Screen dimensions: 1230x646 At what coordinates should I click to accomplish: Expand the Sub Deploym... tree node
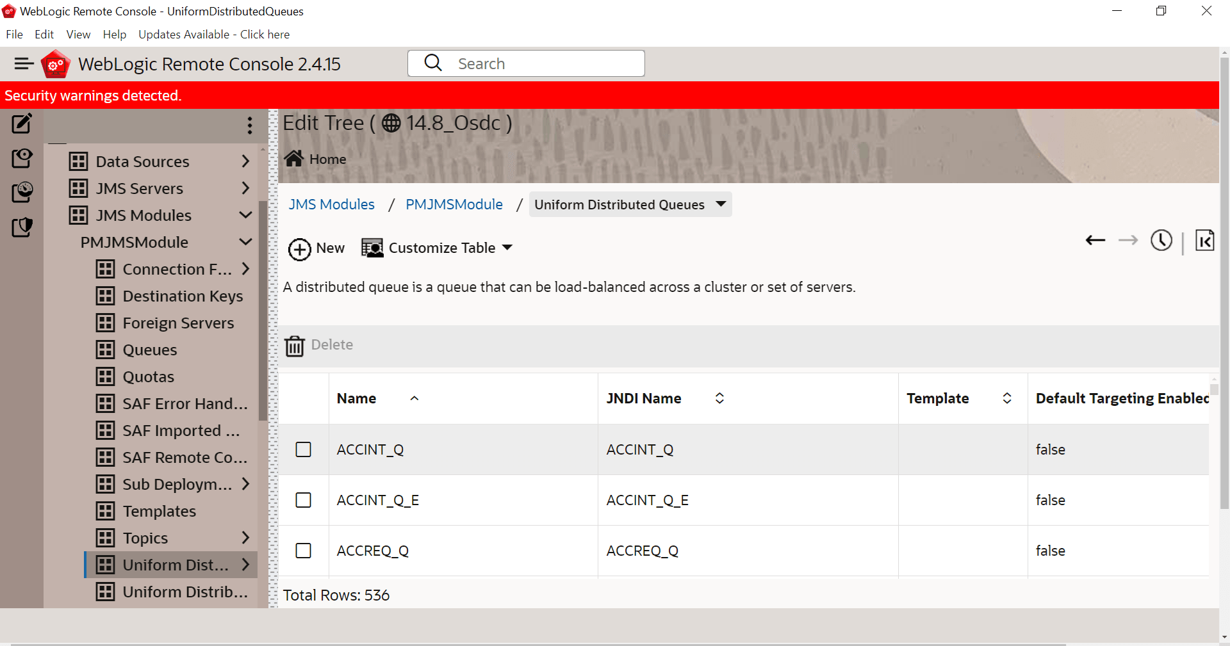pos(245,484)
